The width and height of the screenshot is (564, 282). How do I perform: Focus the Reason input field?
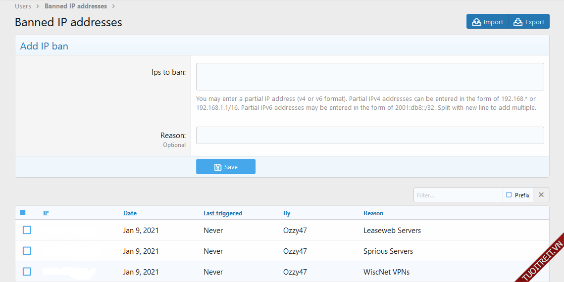pyautogui.click(x=370, y=135)
